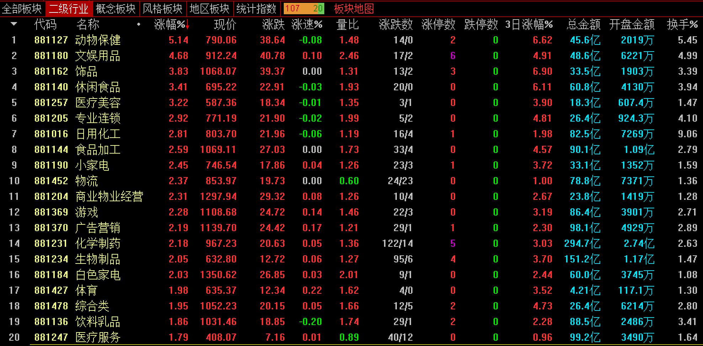Screen dimensions: 703x346
Task: Select the 食品加工 sector name
Action: pos(98,149)
